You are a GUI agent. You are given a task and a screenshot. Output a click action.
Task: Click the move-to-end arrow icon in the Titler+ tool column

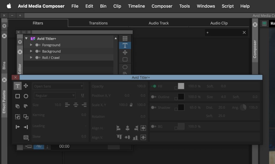coord(26,127)
